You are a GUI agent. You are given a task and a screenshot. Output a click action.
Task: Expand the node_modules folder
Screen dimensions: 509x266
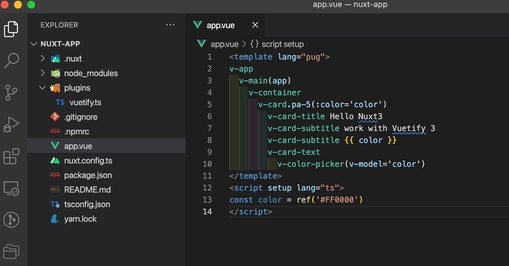[42, 73]
